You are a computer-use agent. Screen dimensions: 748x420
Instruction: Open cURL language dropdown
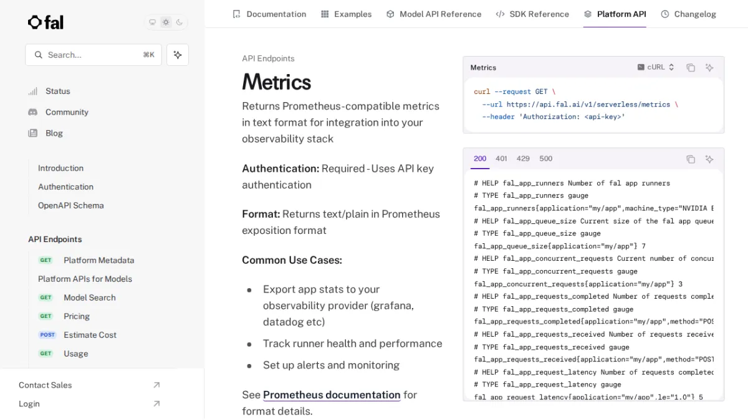(x=656, y=67)
